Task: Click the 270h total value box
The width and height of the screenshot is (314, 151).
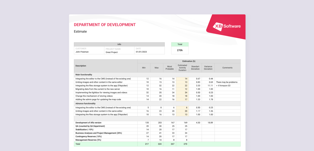Action: (x=180, y=50)
